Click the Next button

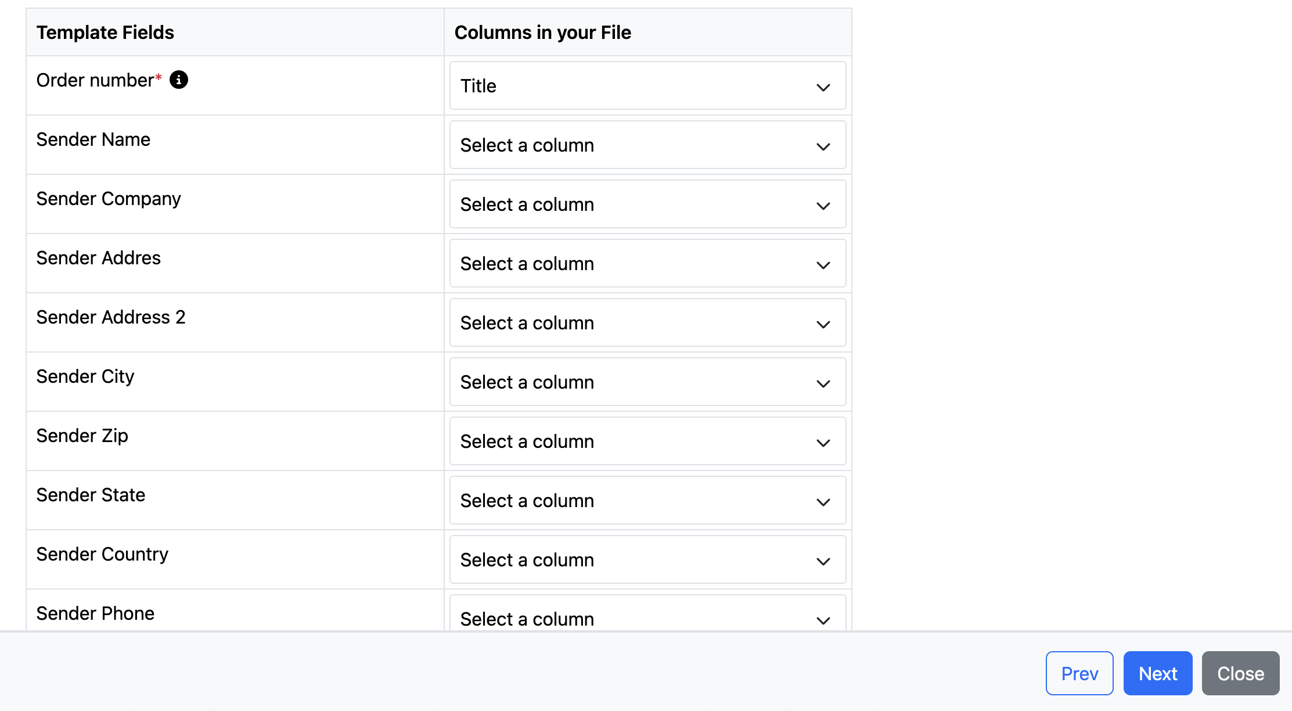pos(1157,673)
